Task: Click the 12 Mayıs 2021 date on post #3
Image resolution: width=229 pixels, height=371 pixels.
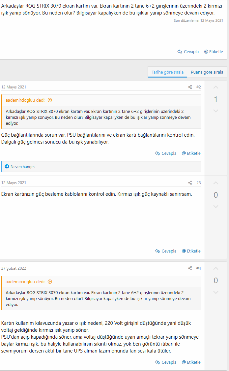Action: point(14,183)
